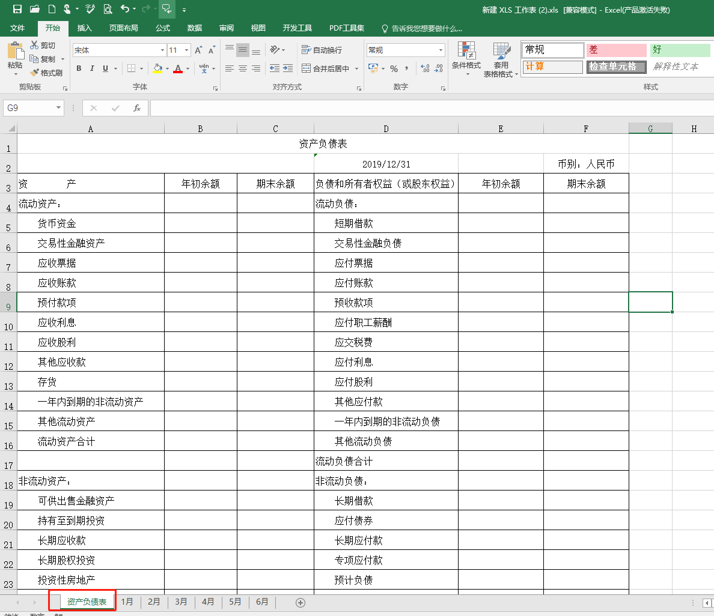The width and height of the screenshot is (714, 616).
Task: Center-align cell text horizontally
Action: point(243,68)
